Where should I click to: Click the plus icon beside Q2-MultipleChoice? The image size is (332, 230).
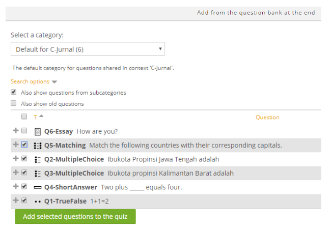16,159
